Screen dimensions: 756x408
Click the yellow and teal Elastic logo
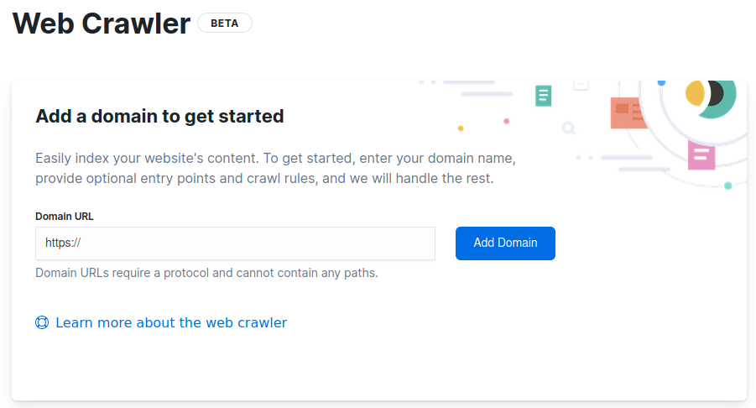tap(710, 94)
